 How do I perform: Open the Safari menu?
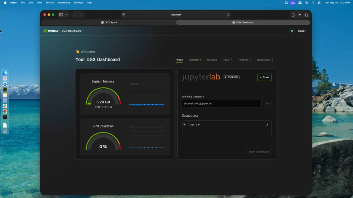point(13,3)
